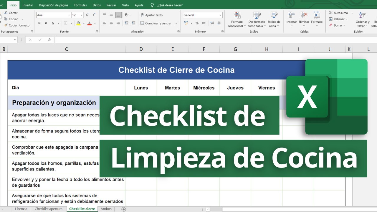Image resolution: width=377 pixels, height=212 pixels.
Task: Open the Datos ribbon tab
Action: pyautogui.click(x=97, y=5)
